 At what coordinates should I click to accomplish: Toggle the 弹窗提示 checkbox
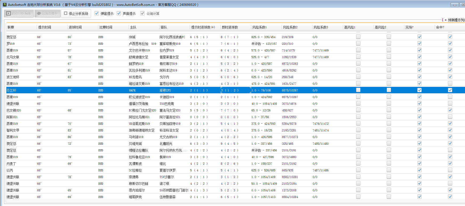(x=97, y=13)
